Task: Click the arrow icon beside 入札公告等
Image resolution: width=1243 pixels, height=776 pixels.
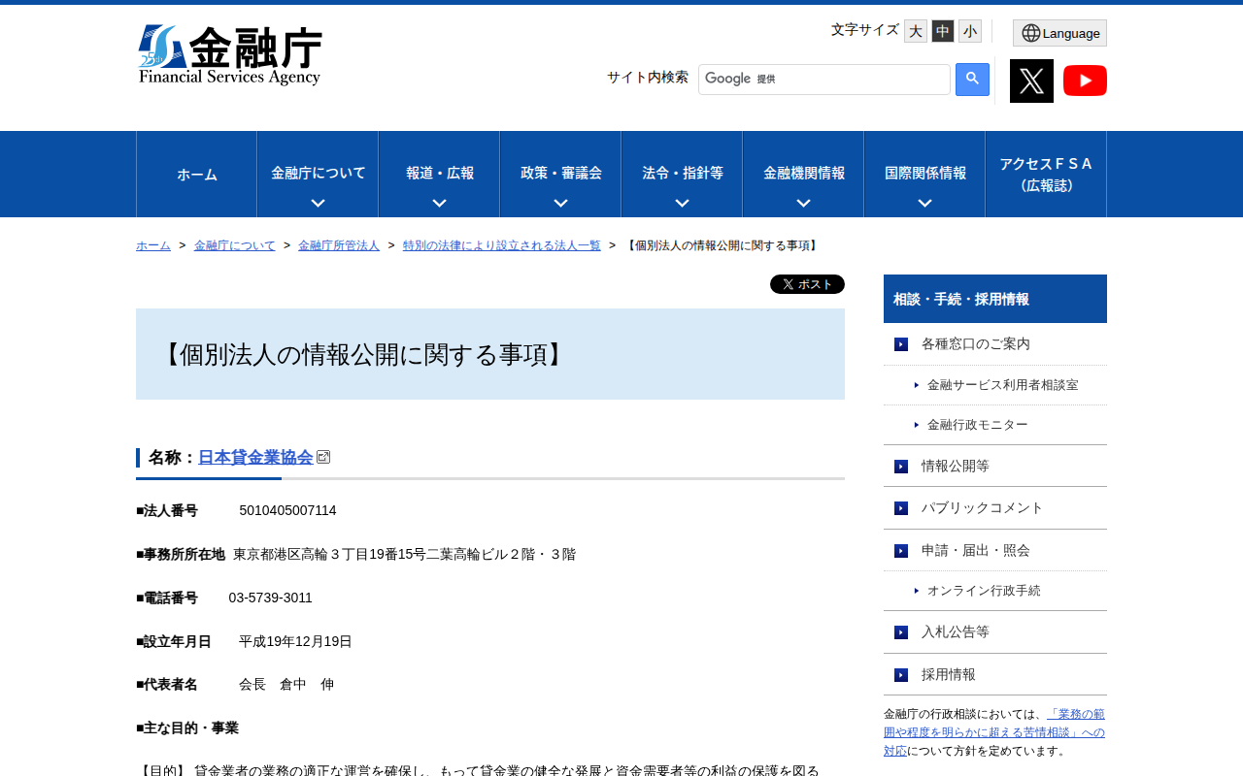Action: coord(901,632)
